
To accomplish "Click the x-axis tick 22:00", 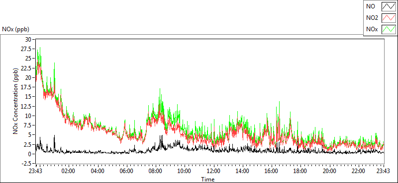I will (358, 171).
